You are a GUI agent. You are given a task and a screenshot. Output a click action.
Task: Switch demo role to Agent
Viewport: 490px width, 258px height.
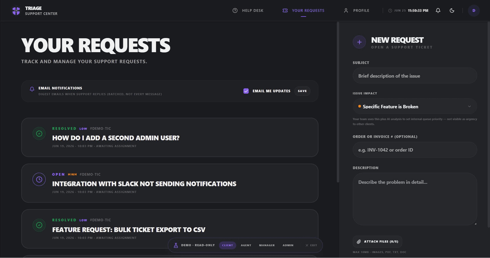click(x=246, y=245)
